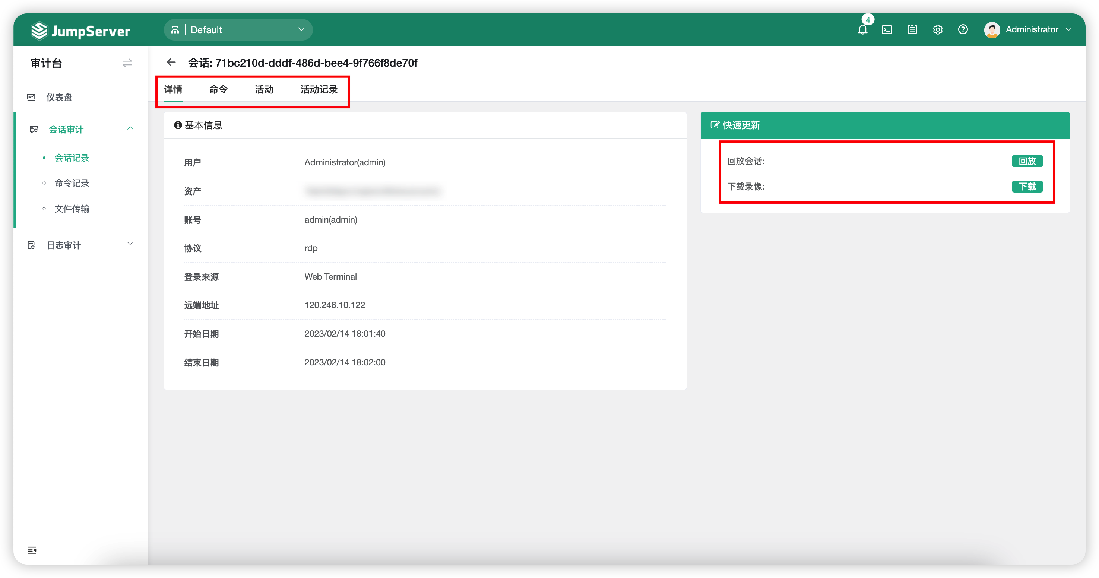1099x578 pixels.
Task: Expand the Administrator user menu chevron
Action: (x=1069, y=29)
